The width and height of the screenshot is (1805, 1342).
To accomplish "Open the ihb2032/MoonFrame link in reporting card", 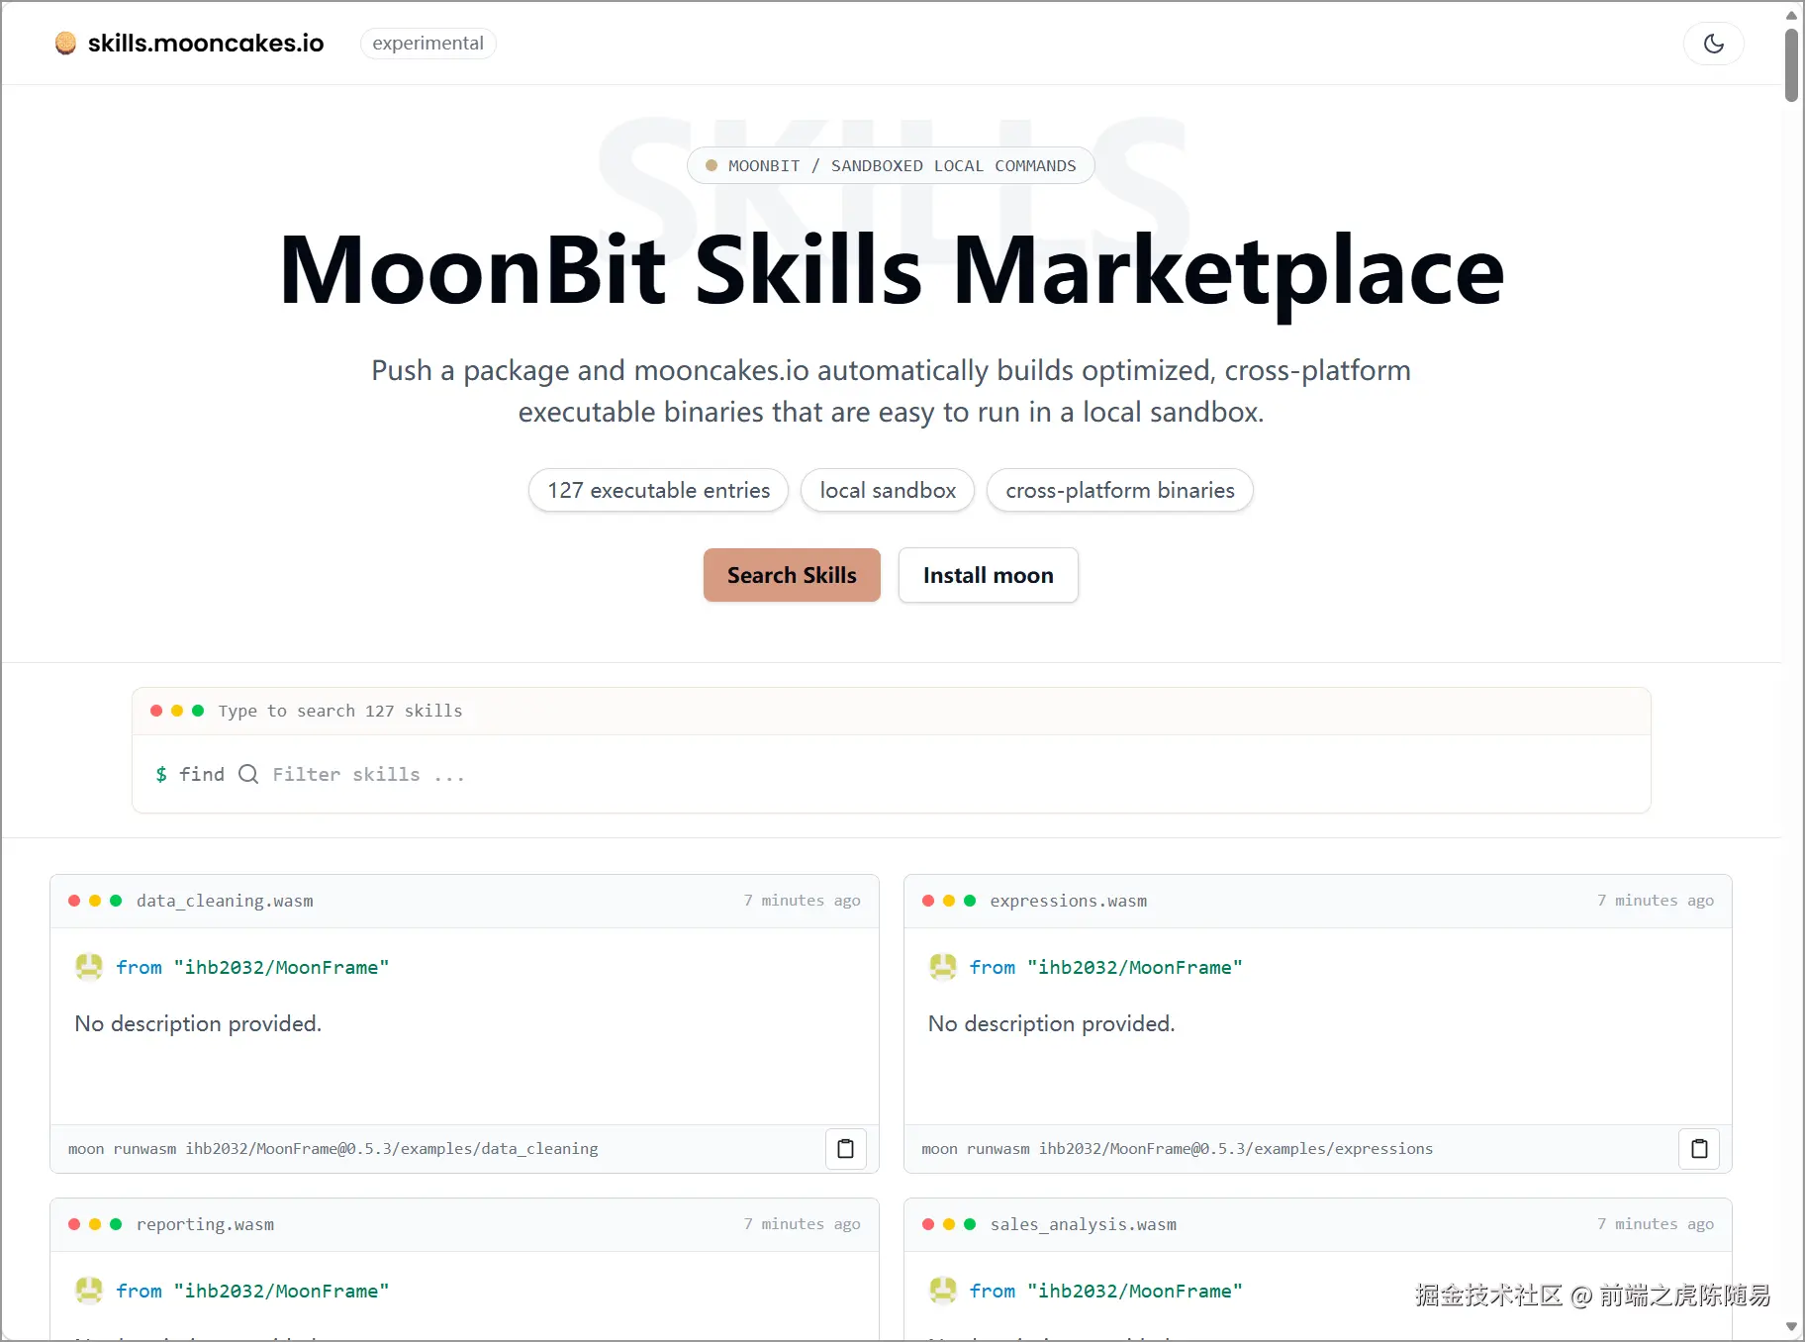I will (x=281, y=1291).
